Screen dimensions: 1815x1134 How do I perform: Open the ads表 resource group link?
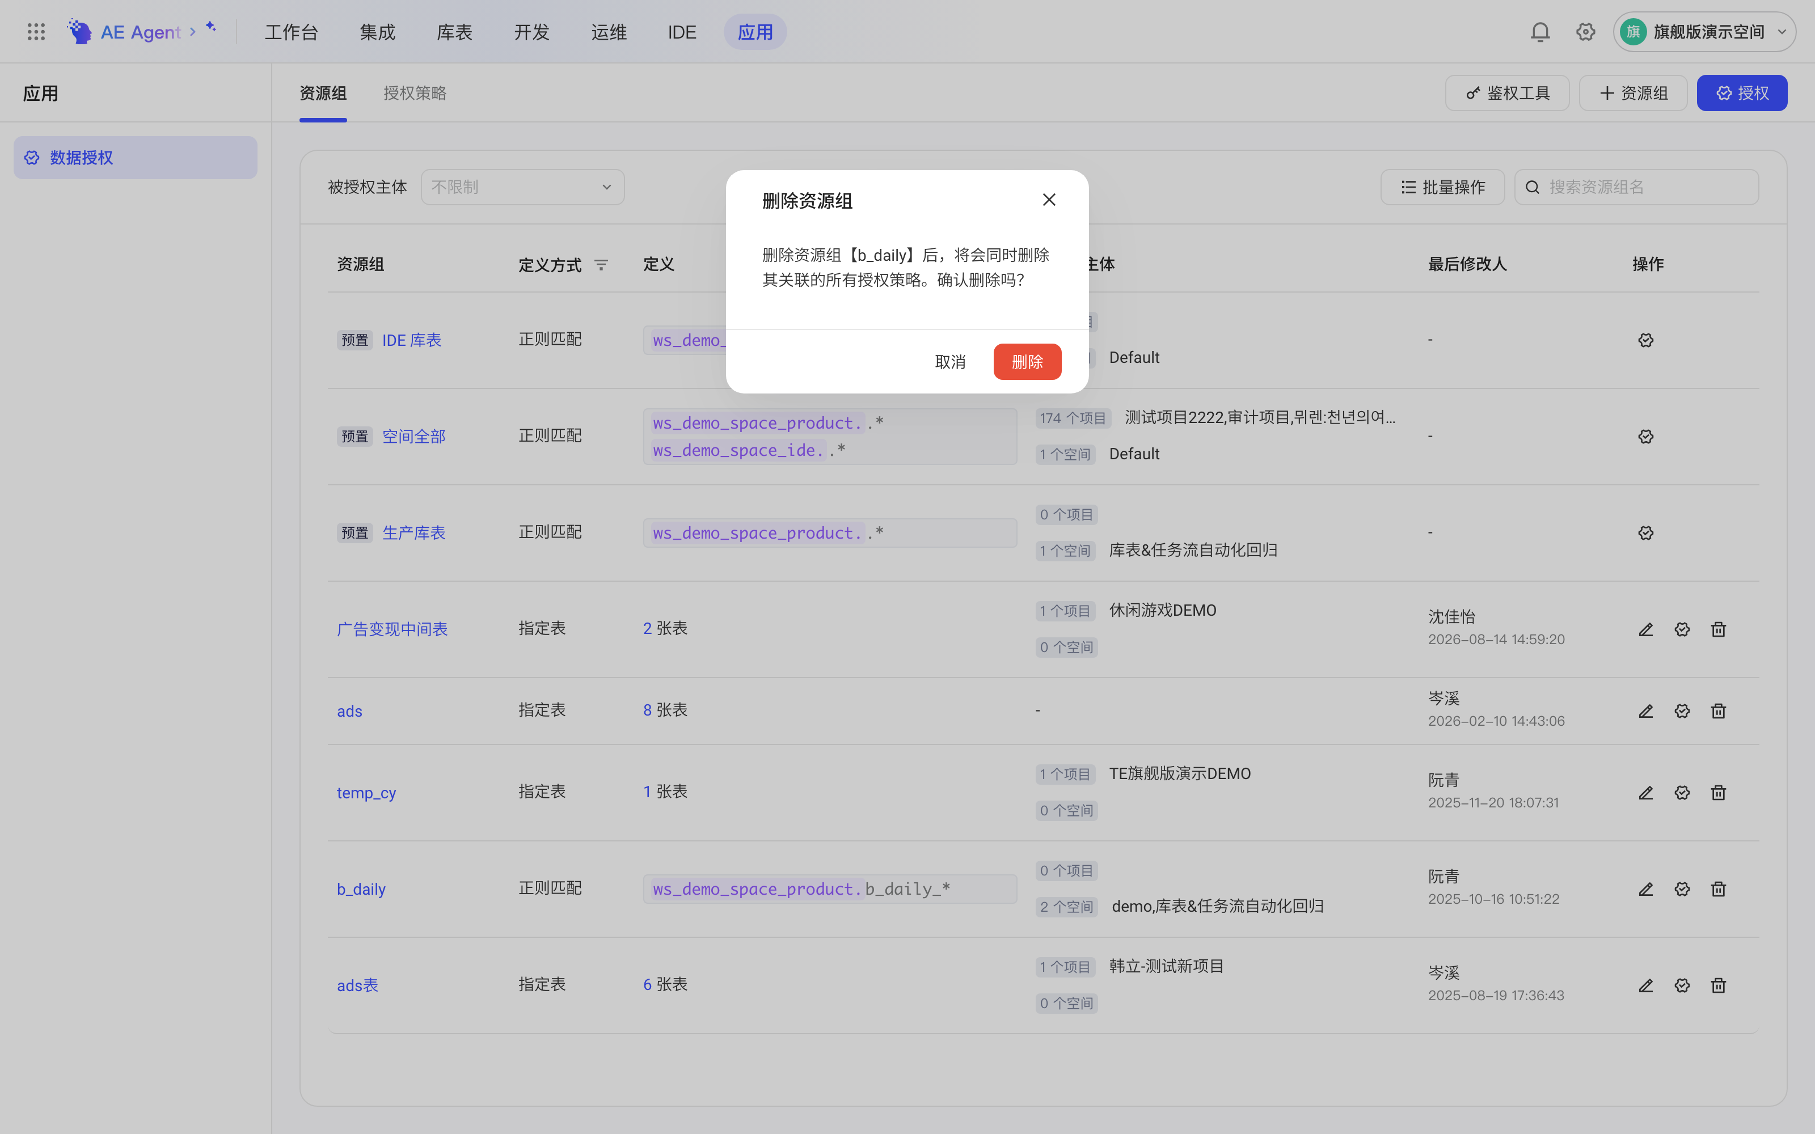[357, 985]
